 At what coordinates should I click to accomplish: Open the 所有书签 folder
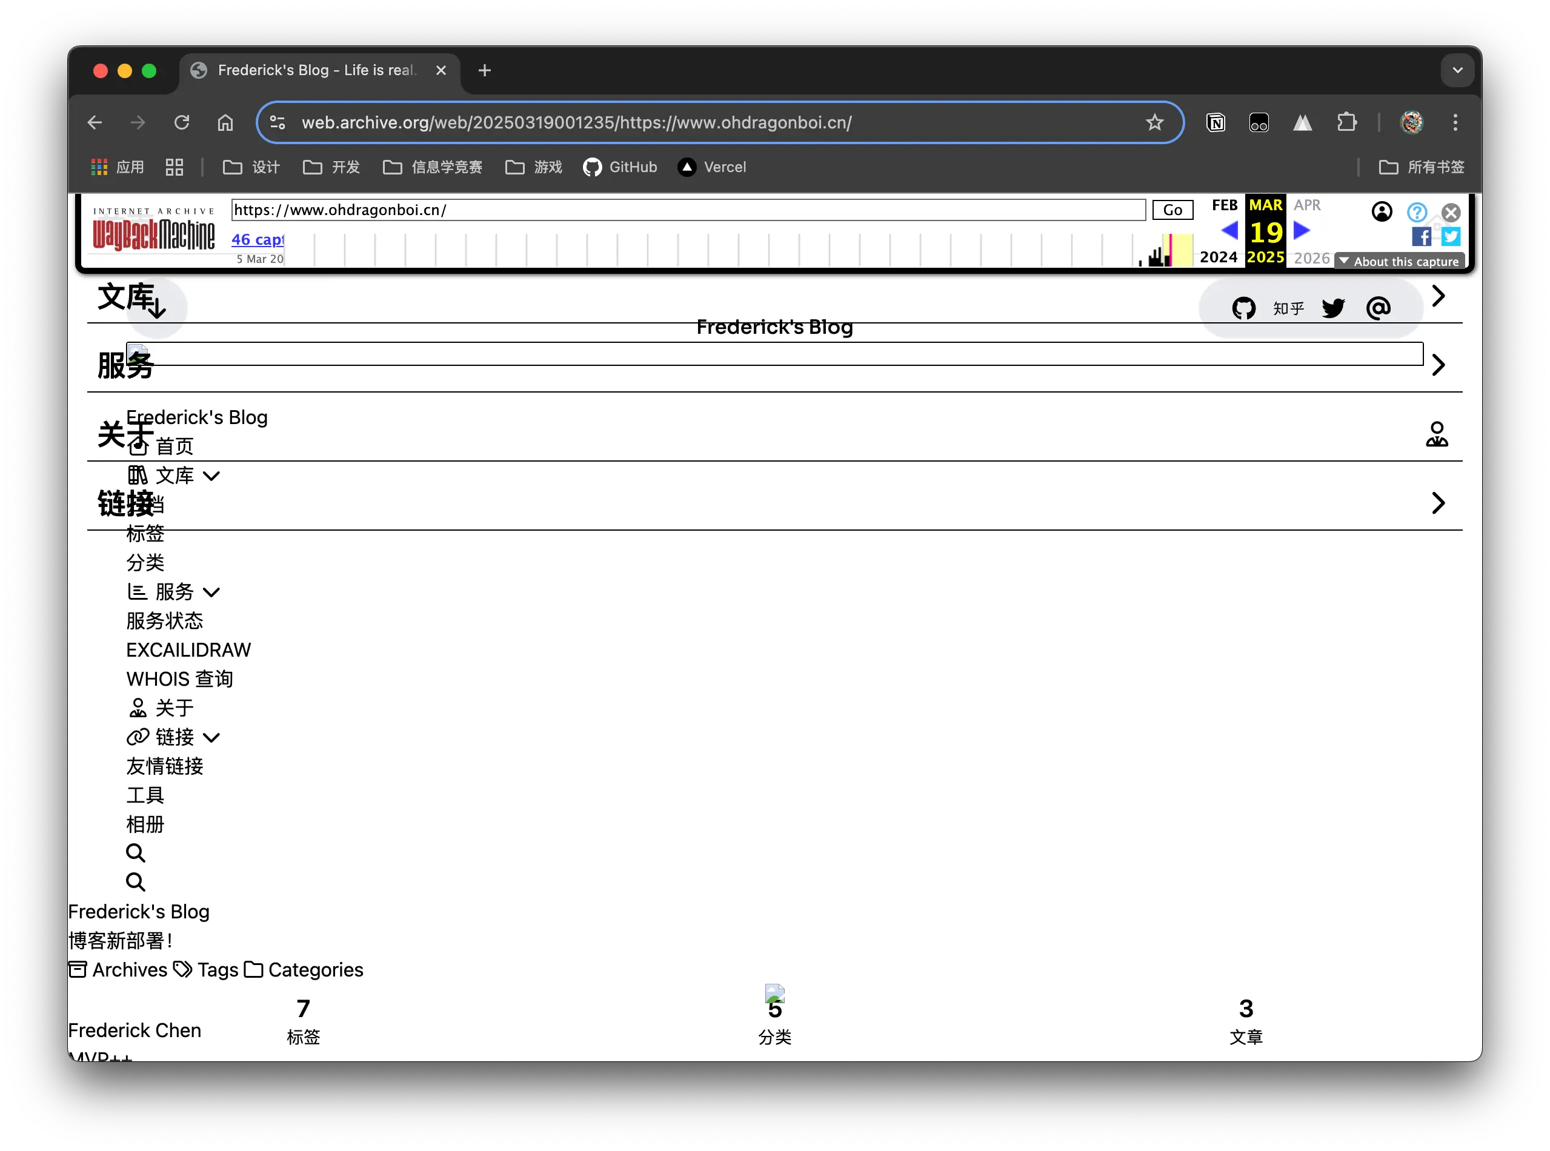(1421, 167)
